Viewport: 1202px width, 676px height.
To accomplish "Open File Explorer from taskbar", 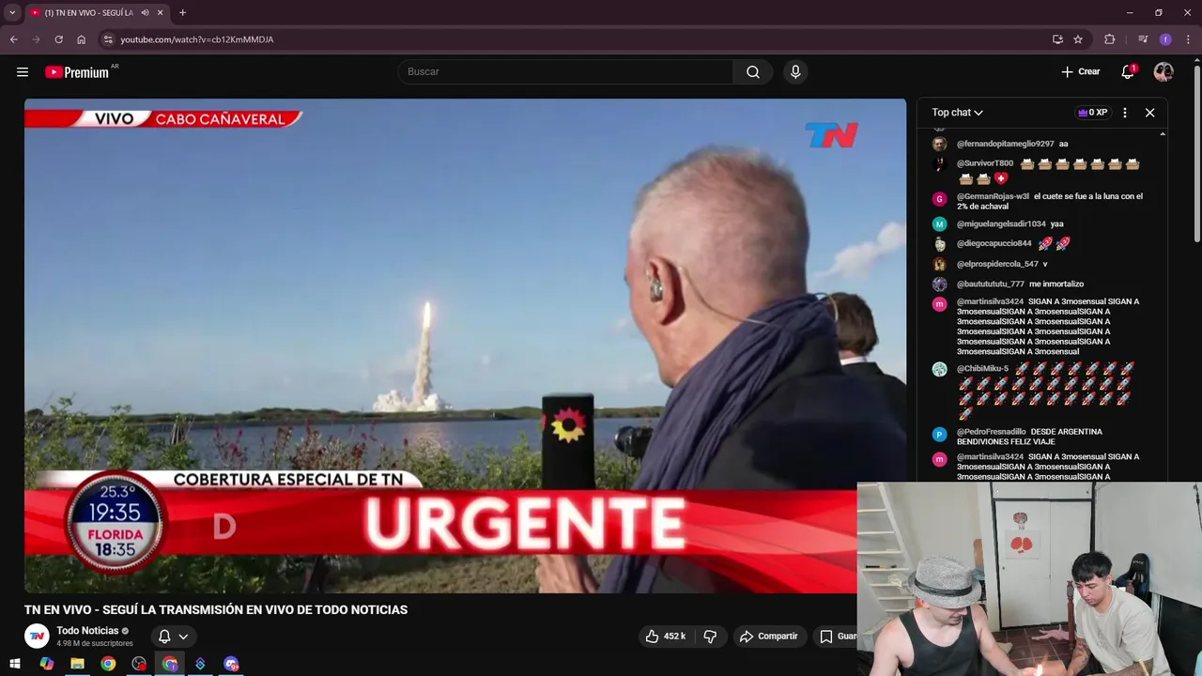I will click(x=77, y=664).
